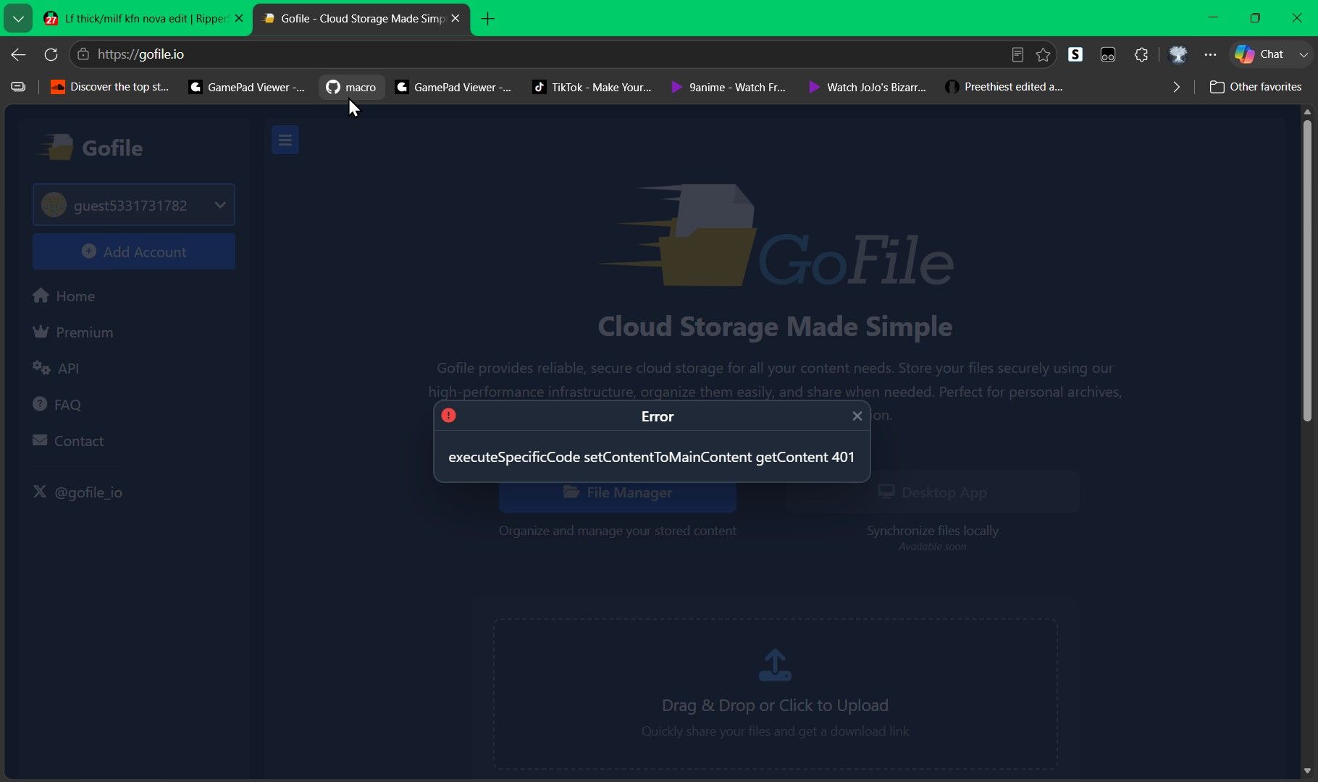Viewport: 1318px width, 782px height.
Task: Click the upload arrow icon
Action: click(775, 665)
